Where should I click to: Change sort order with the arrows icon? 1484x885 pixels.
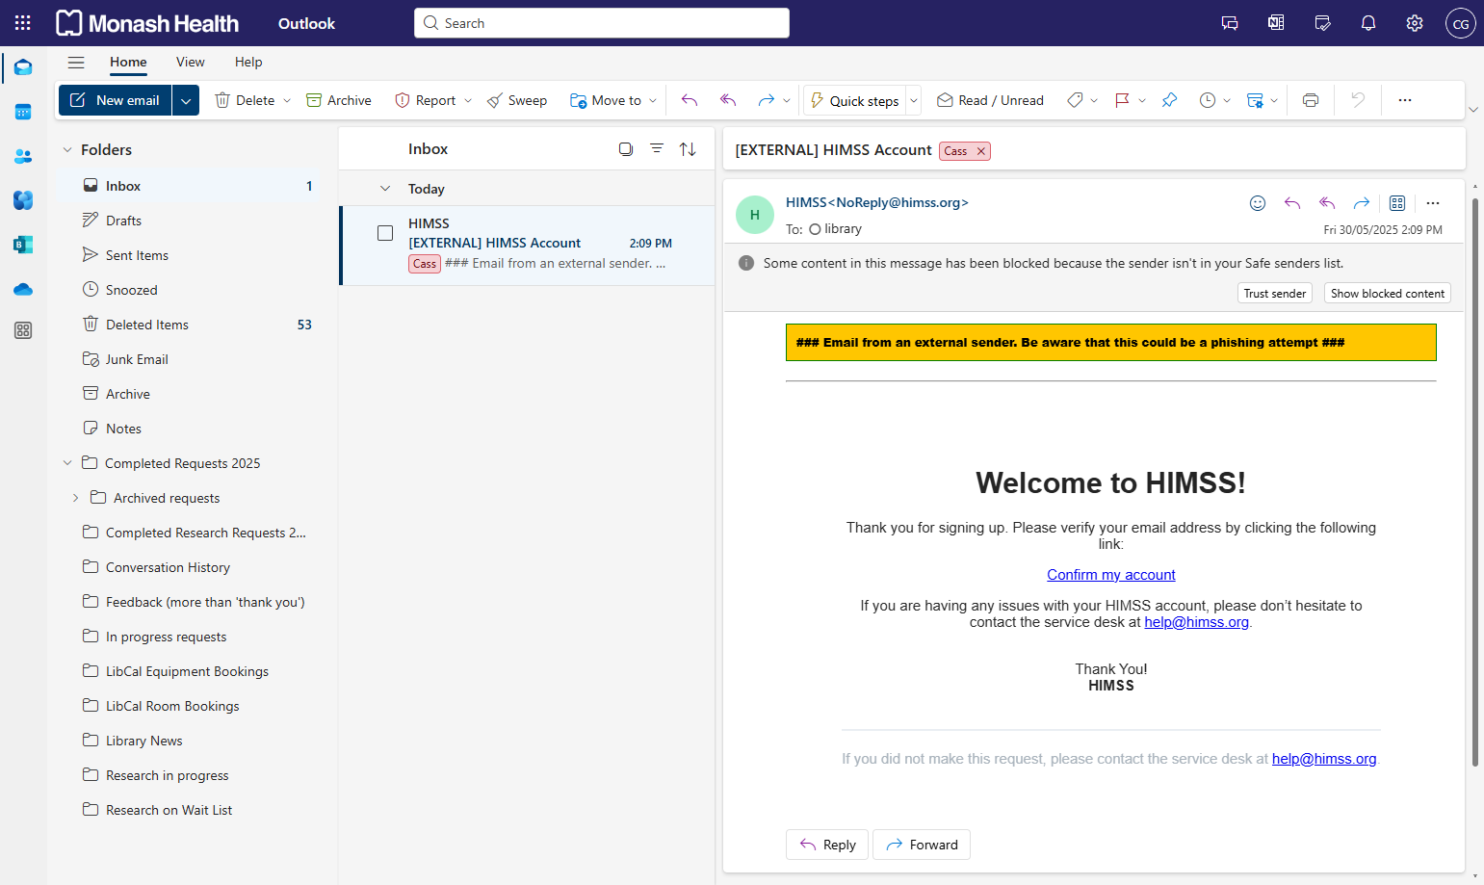(x=688, y=148)
